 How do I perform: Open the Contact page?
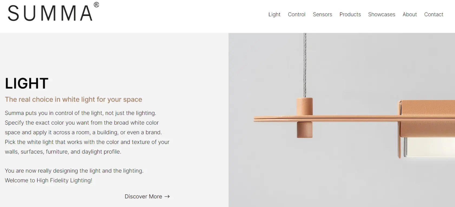click(x=433, y=14)
